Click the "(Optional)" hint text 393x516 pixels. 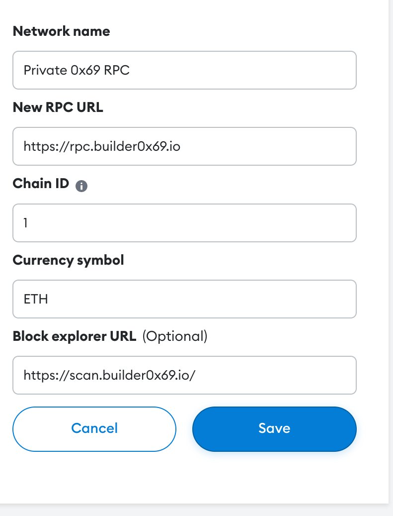tap(175, 336)
